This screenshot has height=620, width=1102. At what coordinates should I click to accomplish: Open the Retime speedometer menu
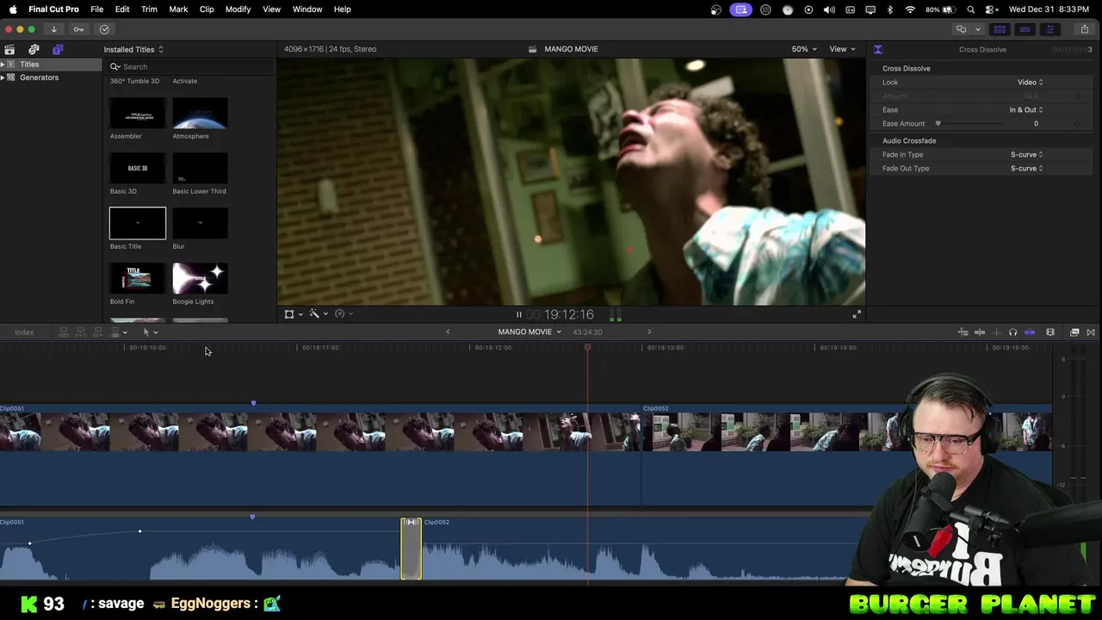343,314
